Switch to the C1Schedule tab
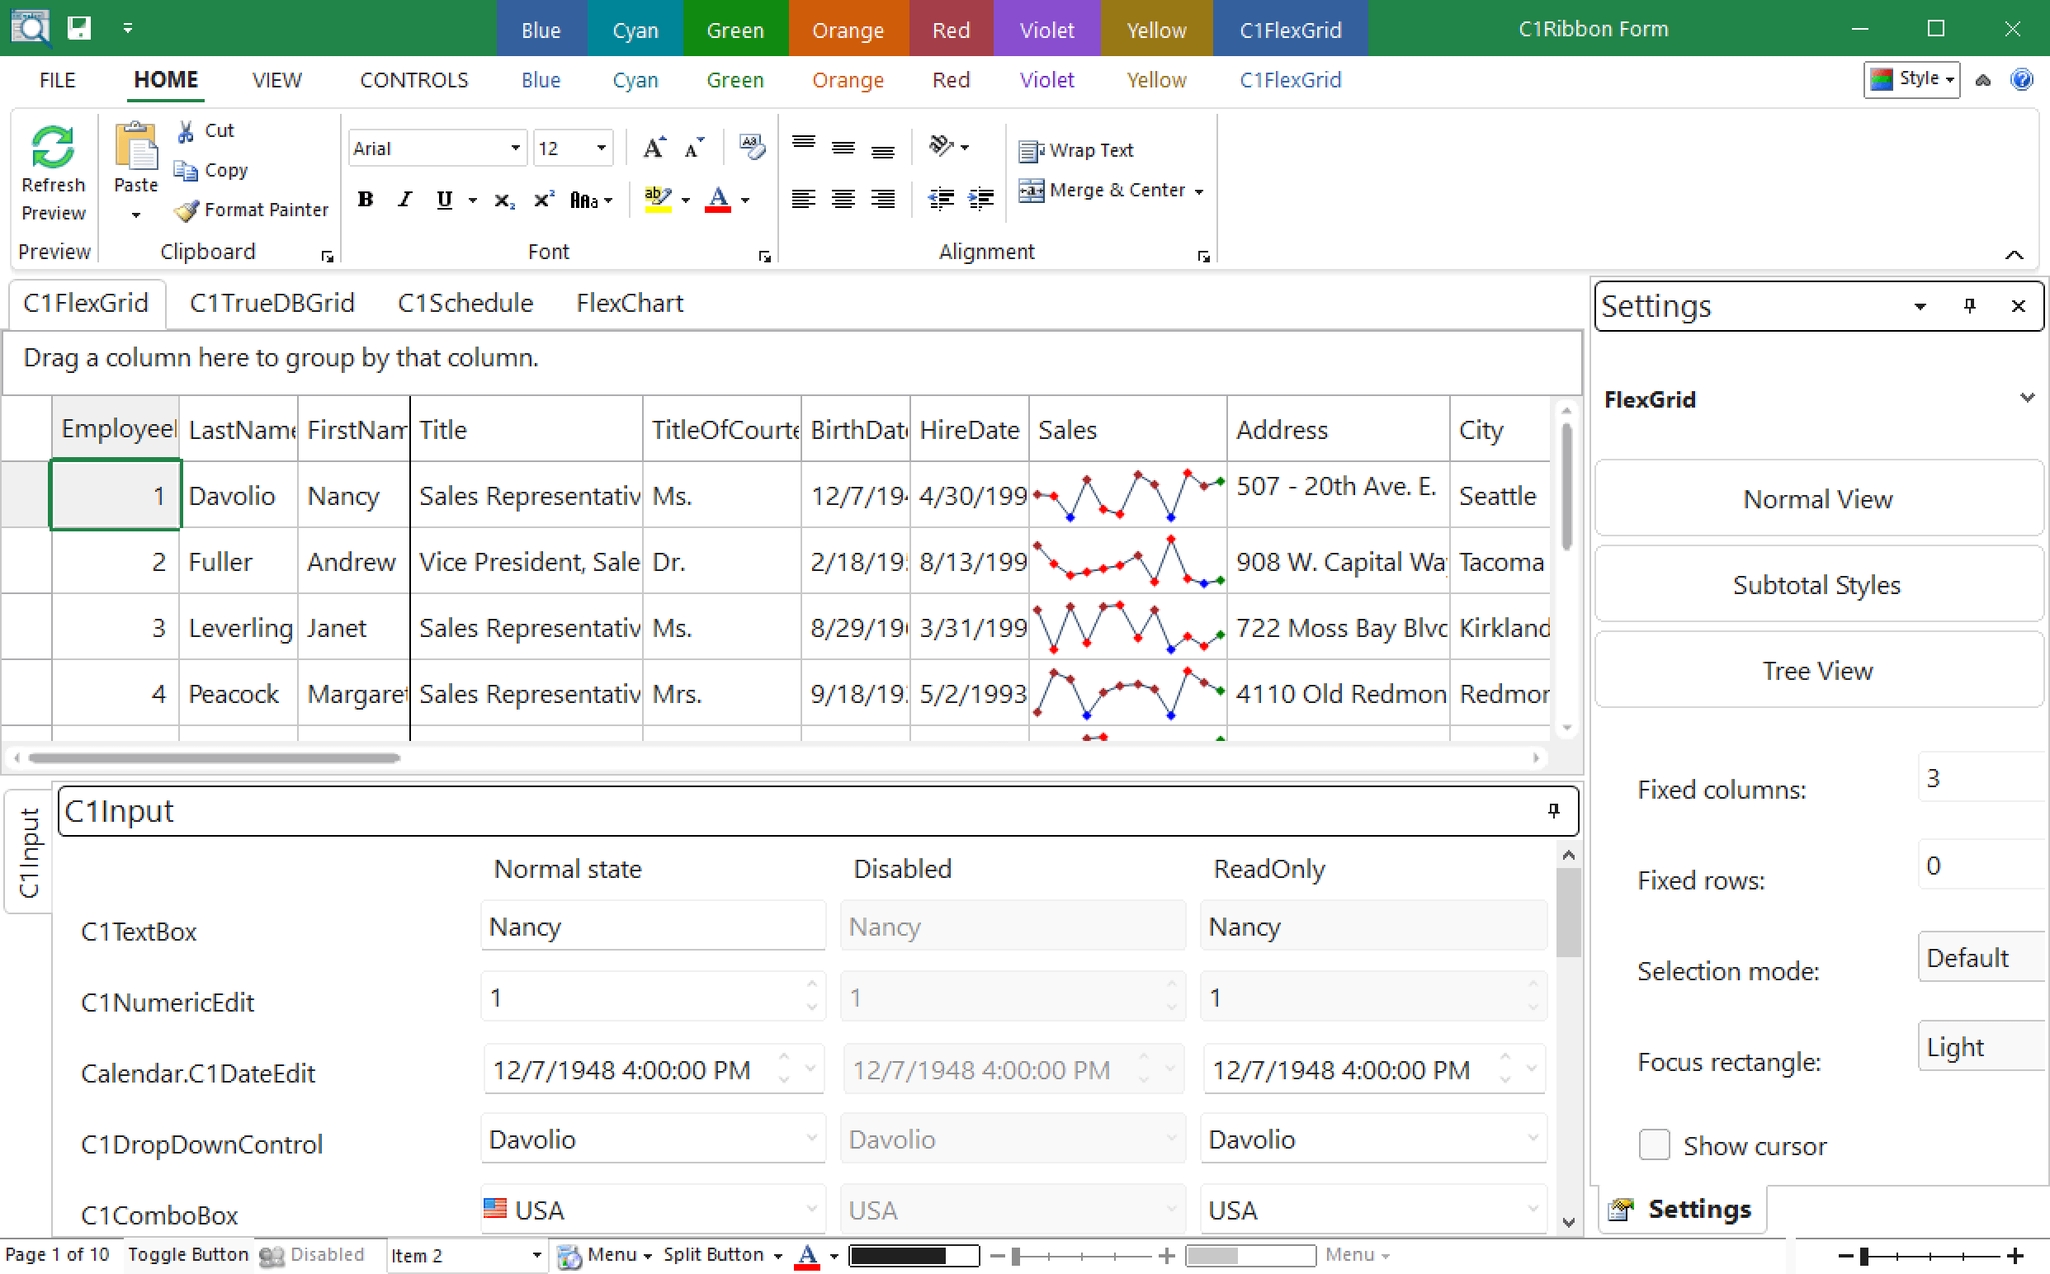2050x1274 pixels. pos(465,304)
